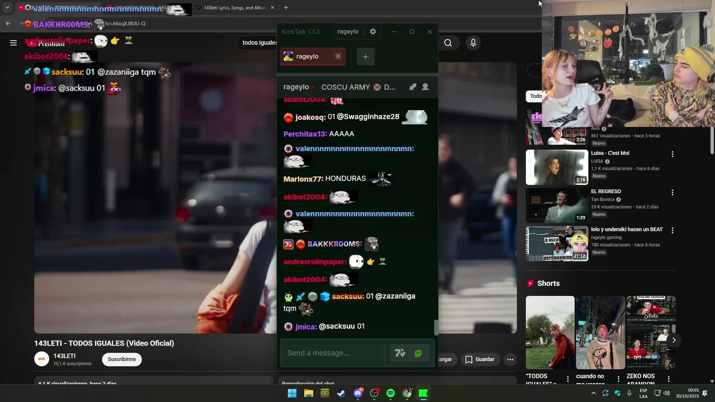Screen dimensions: 715x402
Task: Click username Perchitax13 in KickTalk chat
Action: click(x=305, y=134)
